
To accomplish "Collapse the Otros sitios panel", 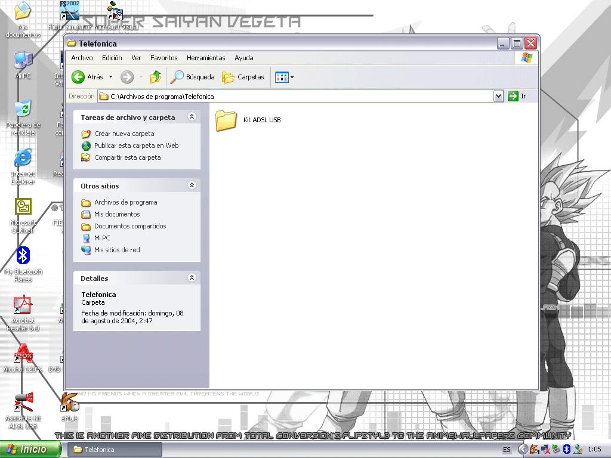I will click(x=192, y=185).
